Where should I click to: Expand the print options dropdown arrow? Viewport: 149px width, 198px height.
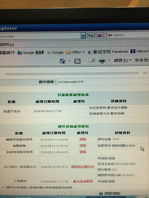pos(109,60)
